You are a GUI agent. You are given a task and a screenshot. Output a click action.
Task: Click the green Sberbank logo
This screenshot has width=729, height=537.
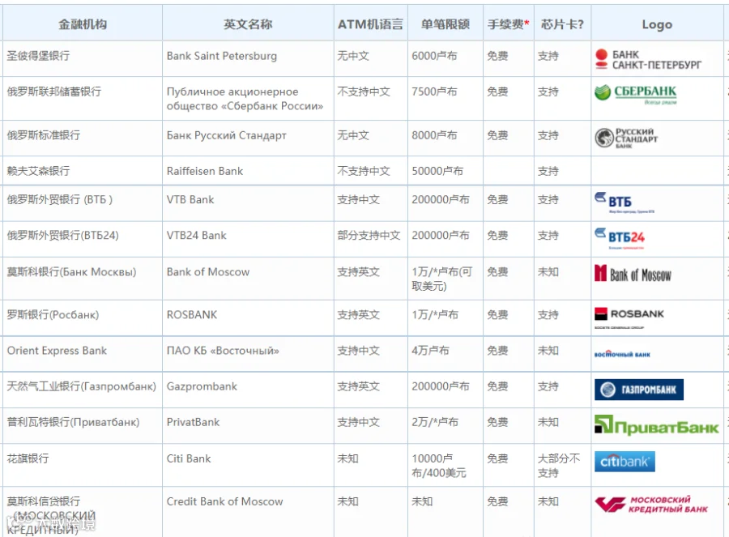(x=635, y=95)
